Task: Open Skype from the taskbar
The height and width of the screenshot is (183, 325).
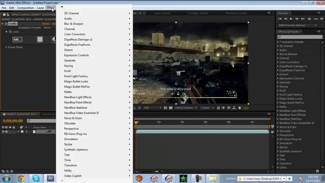Action: click(36, 178)
